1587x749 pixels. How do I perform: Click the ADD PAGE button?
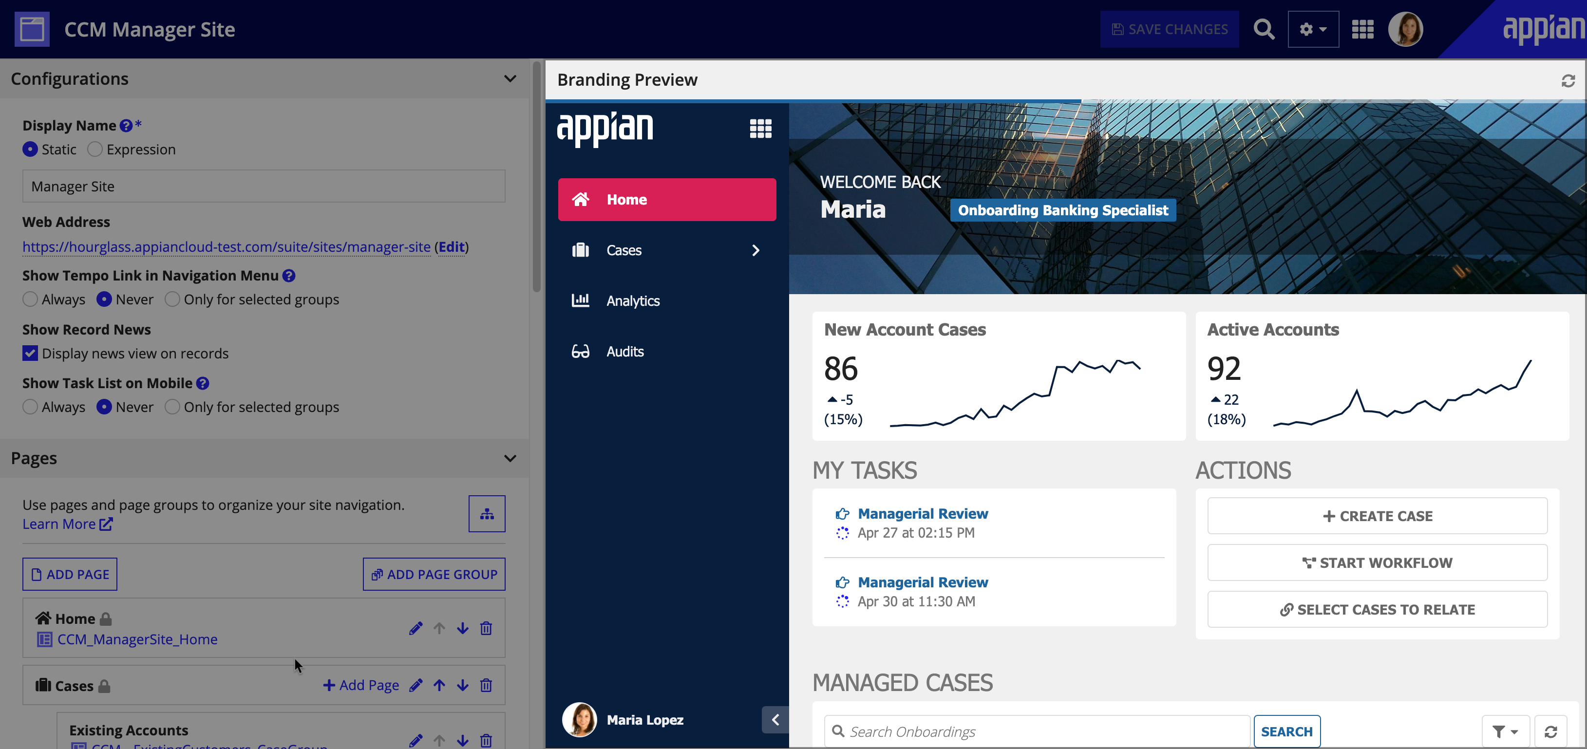(x=69, y=573)
